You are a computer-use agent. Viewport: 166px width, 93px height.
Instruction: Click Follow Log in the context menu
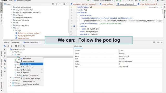coord(32,64)
